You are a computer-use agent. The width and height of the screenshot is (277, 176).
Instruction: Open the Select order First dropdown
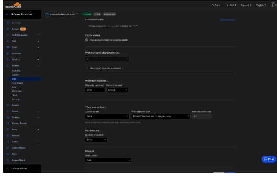[108, 160]
